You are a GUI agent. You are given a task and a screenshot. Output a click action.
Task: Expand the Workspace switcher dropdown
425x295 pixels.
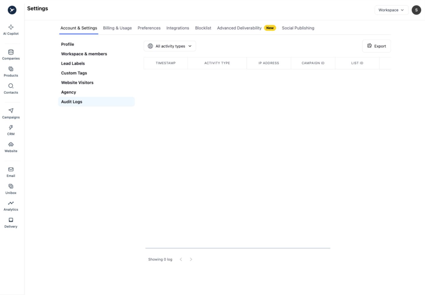click(x=391, y=10)
